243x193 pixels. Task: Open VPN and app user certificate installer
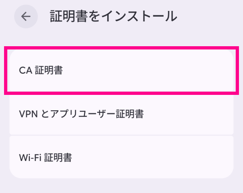click(x=121, y=114)
